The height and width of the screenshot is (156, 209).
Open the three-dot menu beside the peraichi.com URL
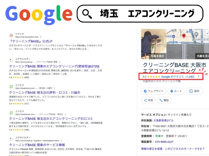tap(41, 37)
